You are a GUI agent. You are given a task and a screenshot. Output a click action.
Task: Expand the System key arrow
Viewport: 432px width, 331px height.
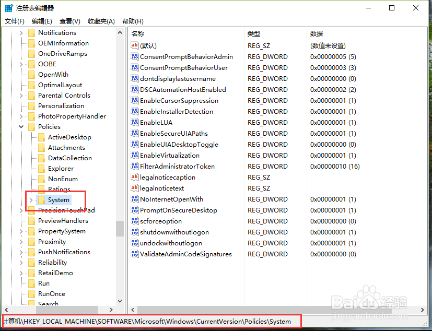coord(30,199)
